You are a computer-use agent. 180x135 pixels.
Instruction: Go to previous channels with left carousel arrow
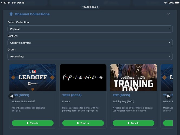coord(12,96)
